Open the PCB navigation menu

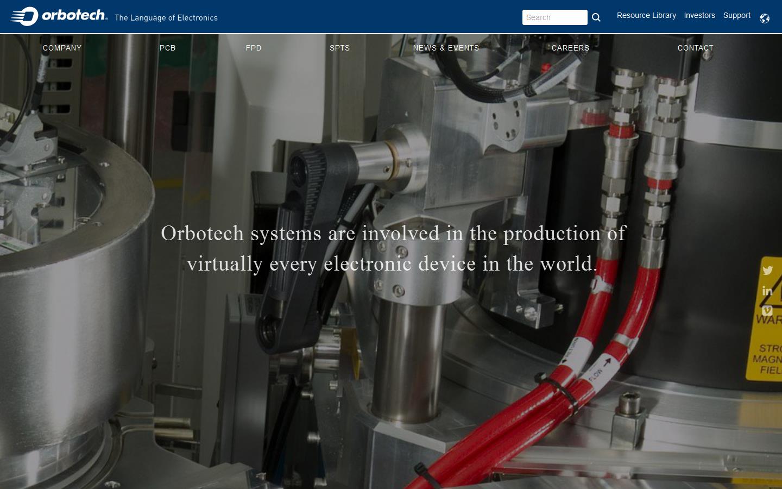[167, 48]
